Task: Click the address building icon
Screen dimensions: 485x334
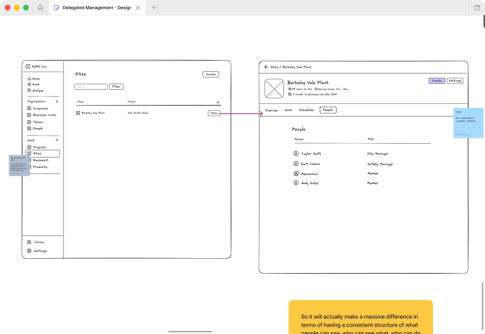Action: (x=290, y=94)
